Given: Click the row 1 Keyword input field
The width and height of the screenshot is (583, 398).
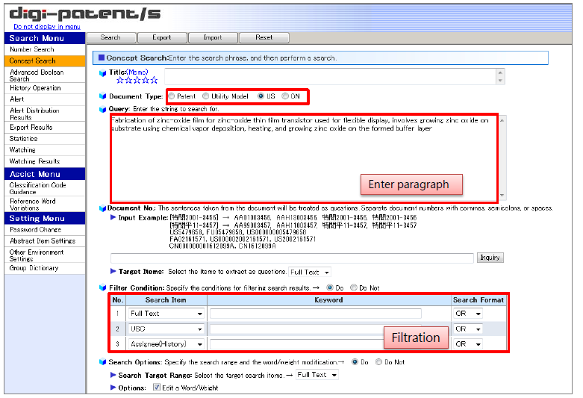Looking at the screenshot, I should click(x=315, y=314).
